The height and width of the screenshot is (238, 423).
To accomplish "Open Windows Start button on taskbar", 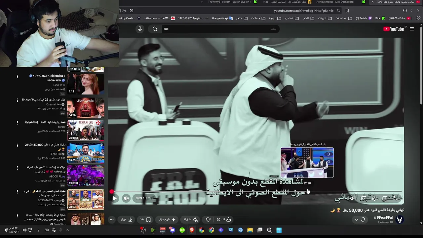I will [x=279, y=230].
